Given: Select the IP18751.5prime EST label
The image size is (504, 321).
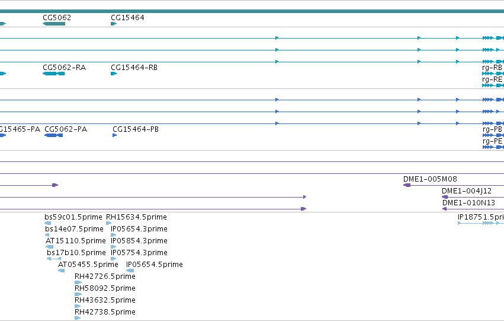Looking at the screenshot, I should click(x=481, y=217).
